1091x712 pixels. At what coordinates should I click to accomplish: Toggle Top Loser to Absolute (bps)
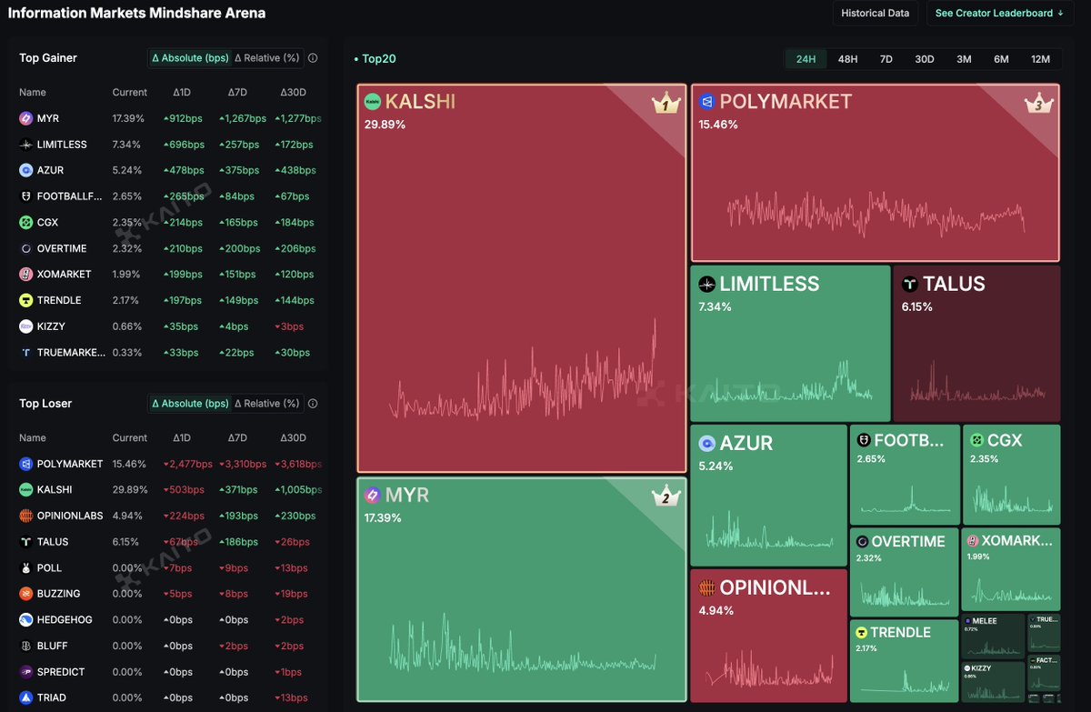pyautogui.click(x=189, y=403)
